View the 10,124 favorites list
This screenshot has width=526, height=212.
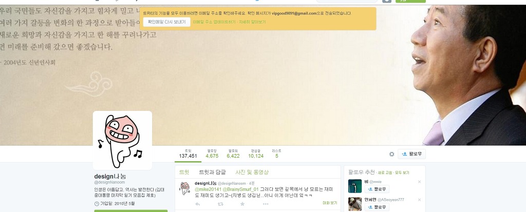click(x=256, y=154)
